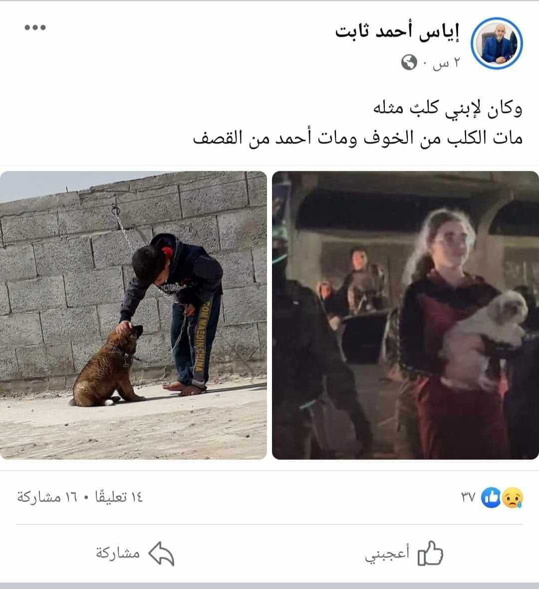Open the ٢ س post timestamp
This screenshot has height=589, width=539.
coord(446,63)
